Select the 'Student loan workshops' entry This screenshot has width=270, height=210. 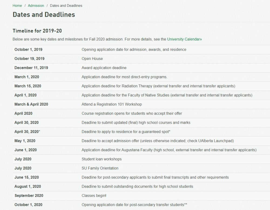pyautogui.click(x=102, y=159)
